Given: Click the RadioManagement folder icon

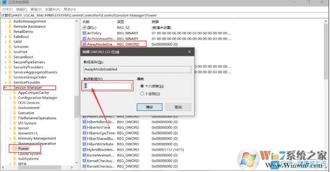Looking at the screenshot, I should coord(10,21).
